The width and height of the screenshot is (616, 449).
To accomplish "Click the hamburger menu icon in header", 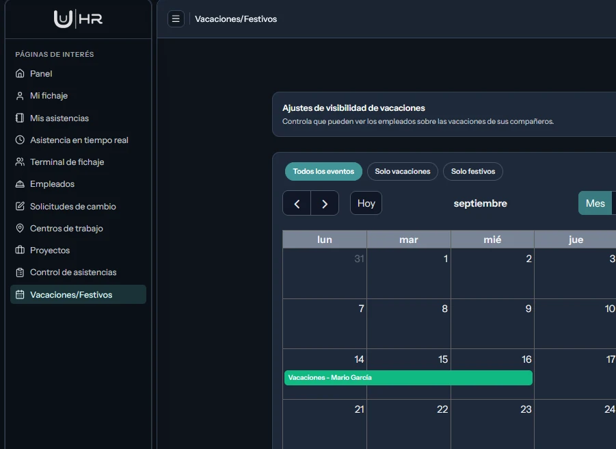I will [x=176, y=19].
